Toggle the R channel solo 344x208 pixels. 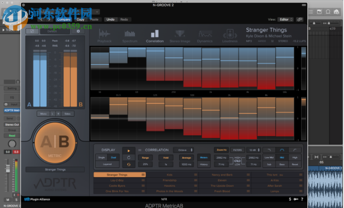(x=58, y=114)
